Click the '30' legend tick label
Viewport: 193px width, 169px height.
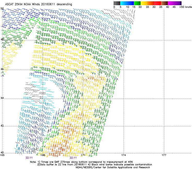click(154, 7)
